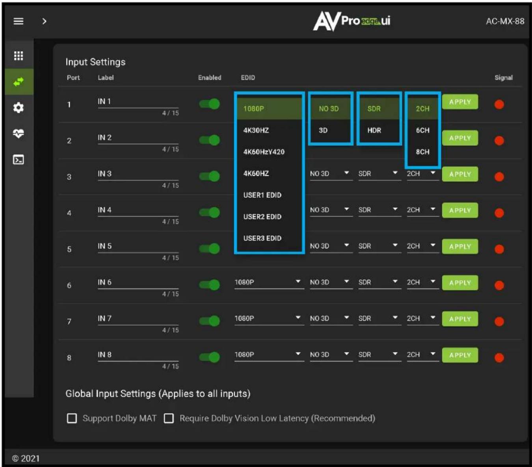Screen dimensions: 532x467
Task: Click APPLY for port 2
Action: pos(460,138)
